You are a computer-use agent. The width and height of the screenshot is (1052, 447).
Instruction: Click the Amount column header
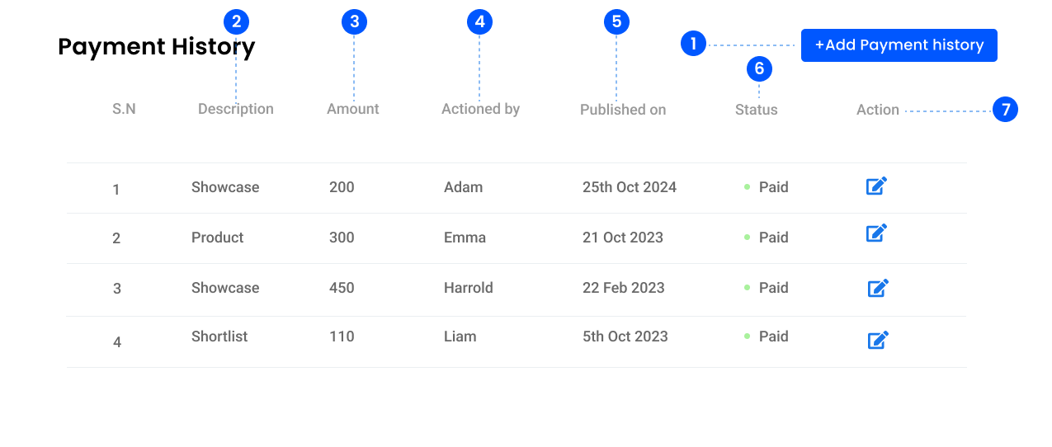(x=353, y=109)
